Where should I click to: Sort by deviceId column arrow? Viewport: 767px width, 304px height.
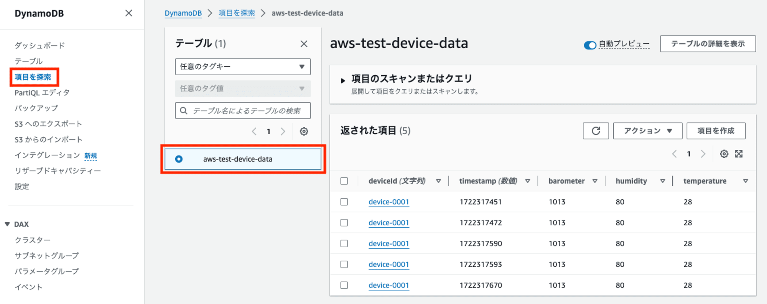click(438, 181)
